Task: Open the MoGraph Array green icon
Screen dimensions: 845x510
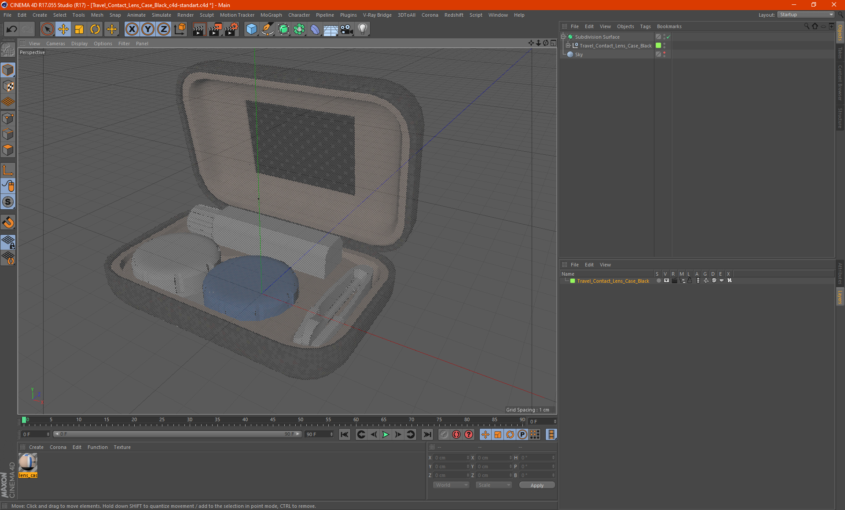Action: click(x=299, y=29)
